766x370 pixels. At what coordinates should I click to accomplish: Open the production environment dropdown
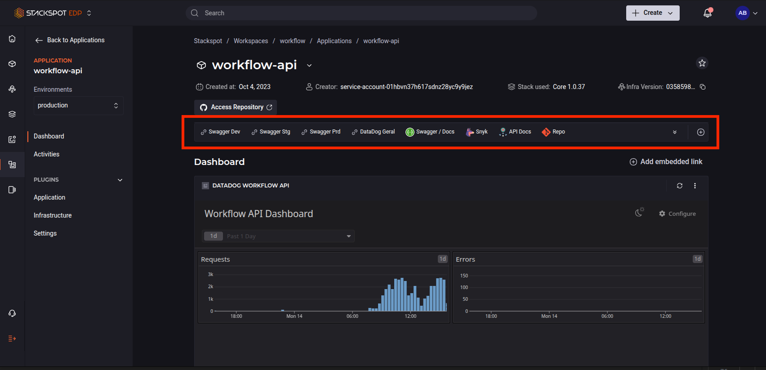[78, 105]
